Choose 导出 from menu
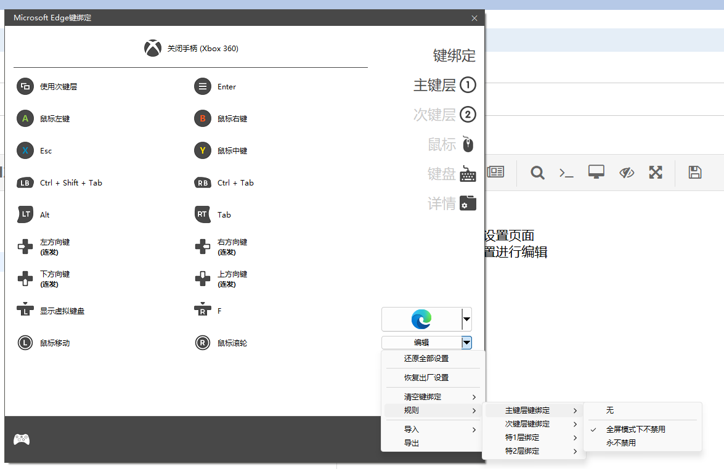This screenshot has height=469, width=724. tap(433, 443)
